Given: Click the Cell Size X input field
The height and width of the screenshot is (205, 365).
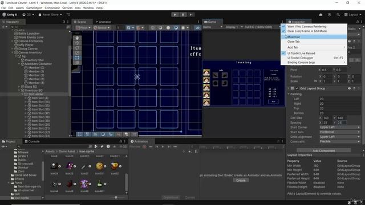Looking at the screenshot, I should click(x=328, y=118).
